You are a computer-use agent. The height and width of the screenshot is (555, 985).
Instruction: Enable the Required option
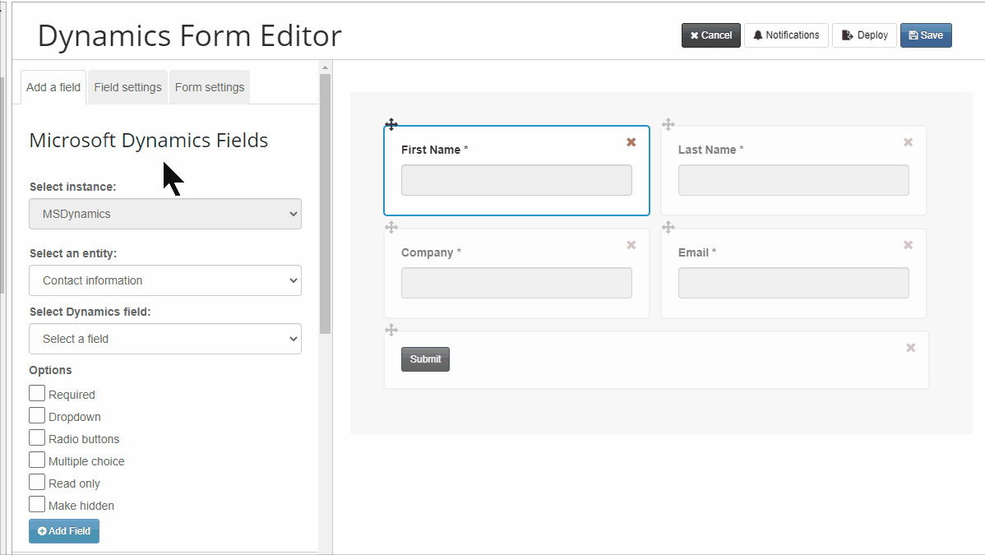tap(37, 394)
